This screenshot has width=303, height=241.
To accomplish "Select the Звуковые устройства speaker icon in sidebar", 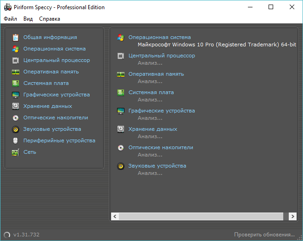I will 16,129.
